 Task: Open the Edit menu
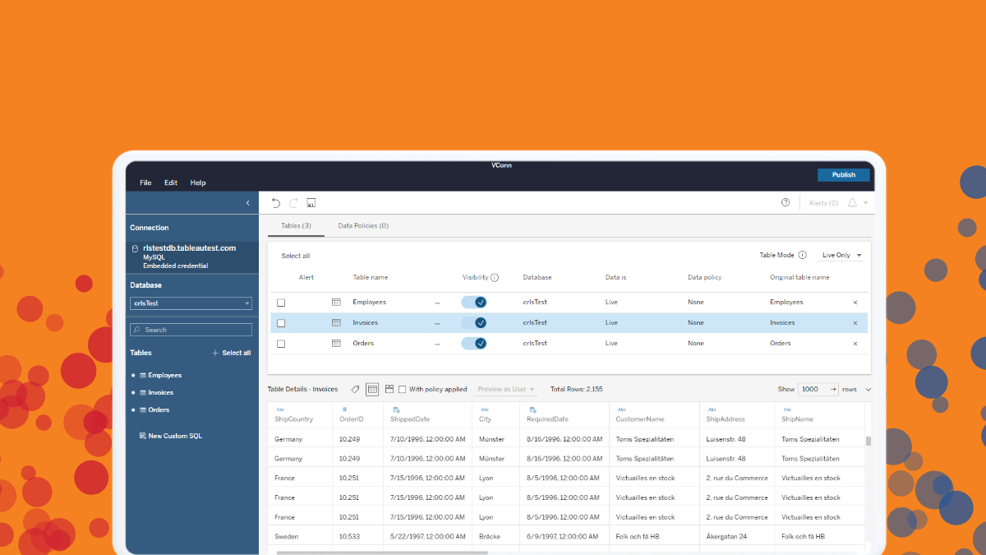[x=170, y=183]
